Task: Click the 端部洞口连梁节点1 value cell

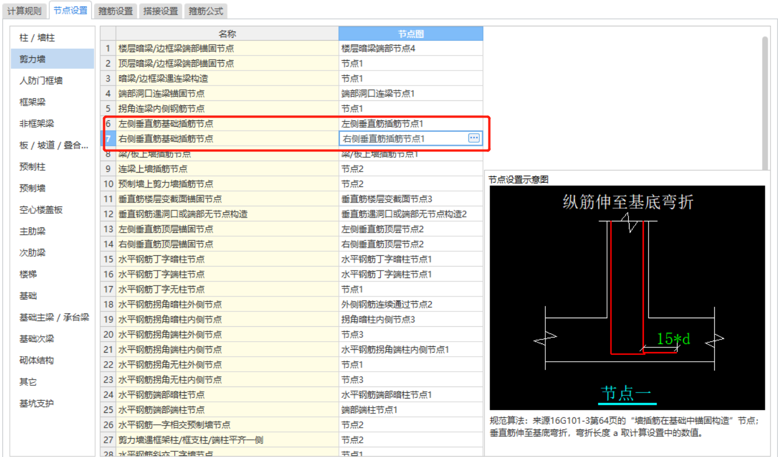Action: pyautogui.click(x=410, y=93)
